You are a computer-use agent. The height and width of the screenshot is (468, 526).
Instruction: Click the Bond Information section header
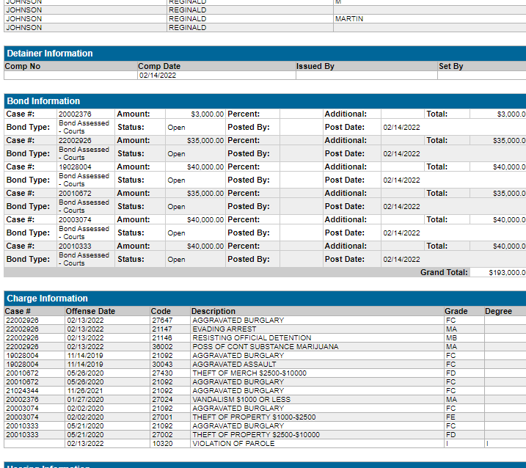click(43, 101)
